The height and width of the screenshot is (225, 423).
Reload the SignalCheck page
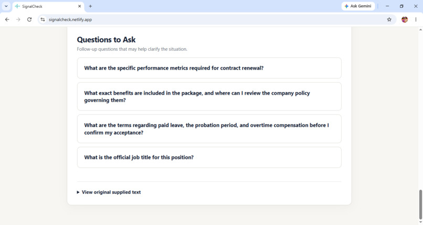29,19
